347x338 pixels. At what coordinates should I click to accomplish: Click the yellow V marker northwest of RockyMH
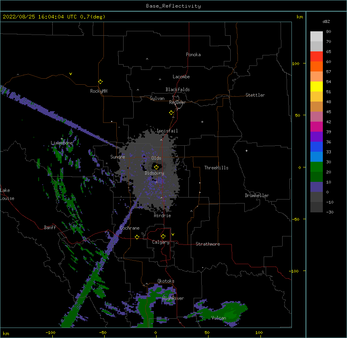(x=70, y=74)
